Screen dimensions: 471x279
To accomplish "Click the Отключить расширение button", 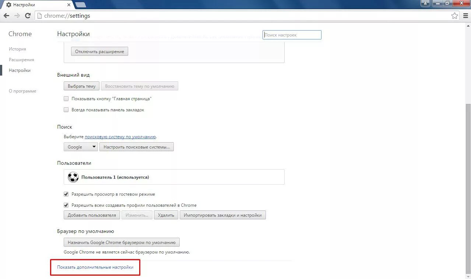I will (x=99, y=52).
